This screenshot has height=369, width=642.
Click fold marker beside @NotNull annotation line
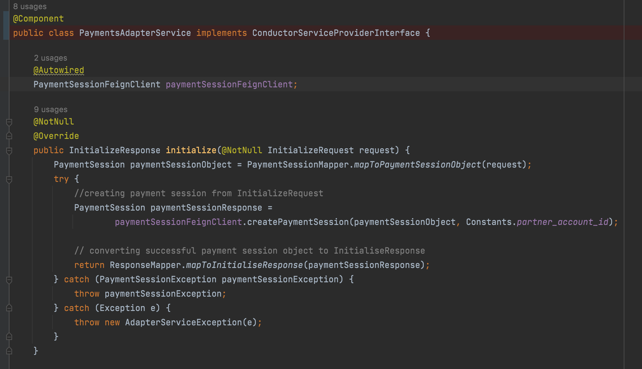click(9, 122)
